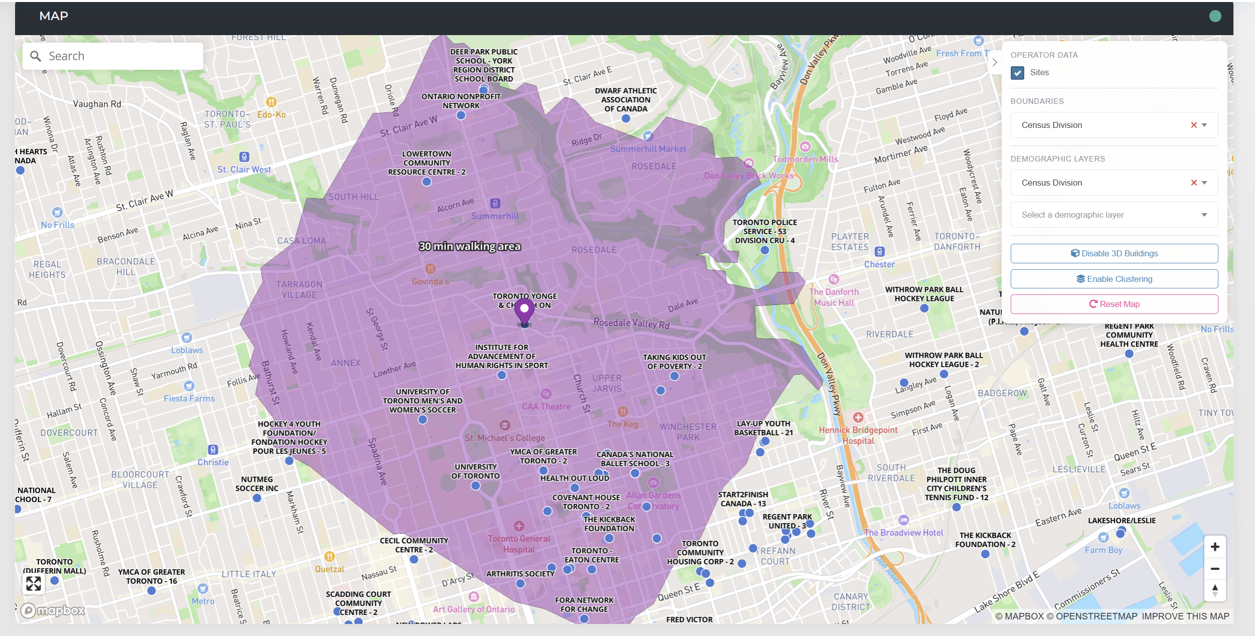Click Withrow Park Ball Hockey League dot
Screen dimensions: 1255x636
click(924, 308)
